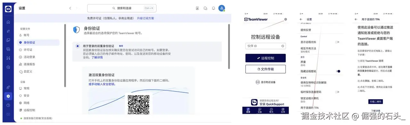Open 帐号 in the settings menu
410x125 pixels.
tap(38, 35)
